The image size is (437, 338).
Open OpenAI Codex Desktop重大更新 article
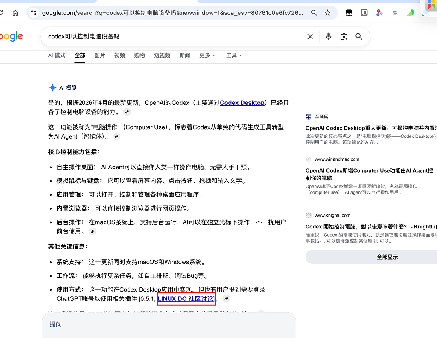tap(371, 128)
